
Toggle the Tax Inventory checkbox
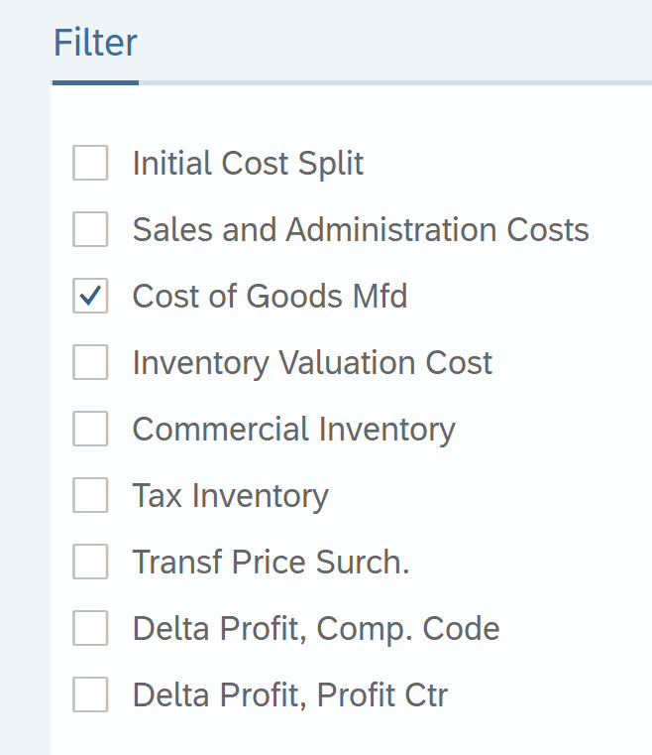[90, 495]
